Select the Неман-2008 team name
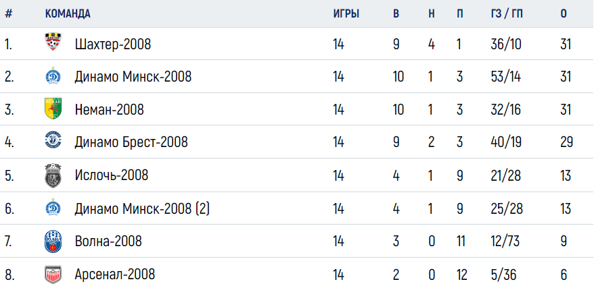 pos(110,110)
